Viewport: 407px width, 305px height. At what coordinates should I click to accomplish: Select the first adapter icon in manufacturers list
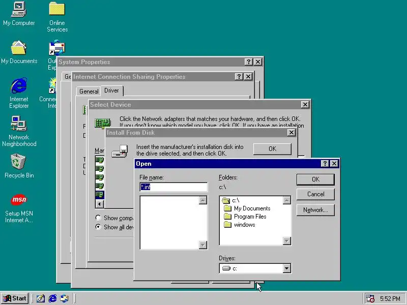[x=99, y=160]
